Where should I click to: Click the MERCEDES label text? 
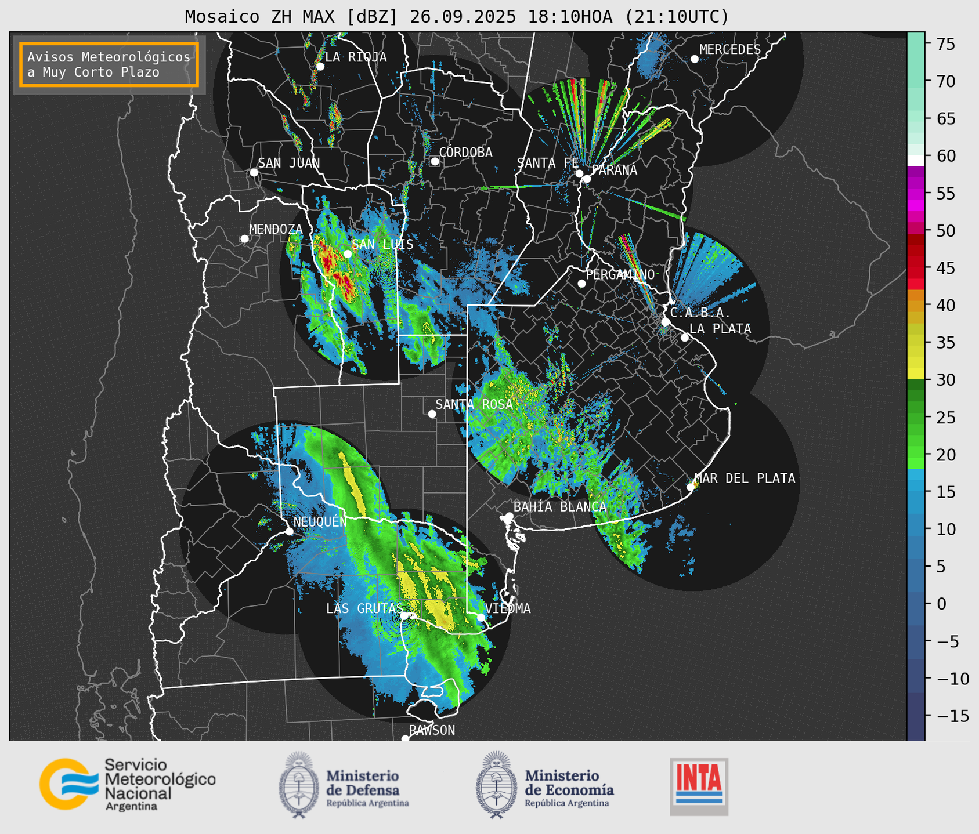(730, 50)
